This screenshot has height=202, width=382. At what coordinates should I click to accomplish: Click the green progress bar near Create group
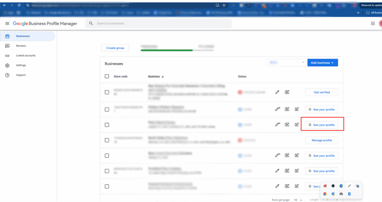[166, 50]
